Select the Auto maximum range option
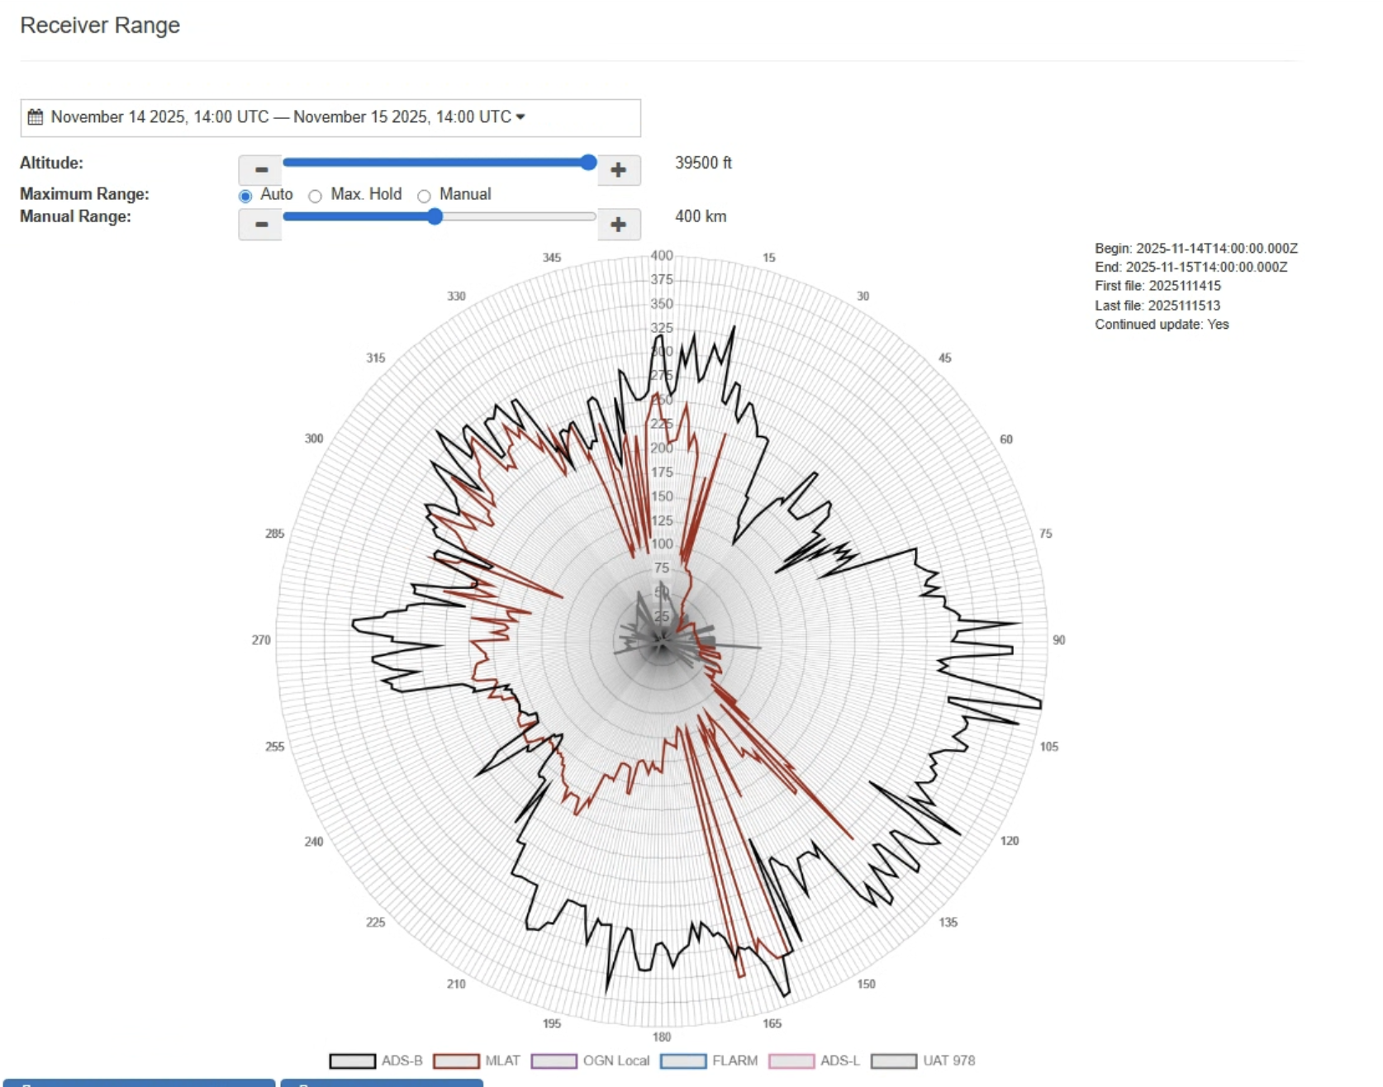 (245, 197)
